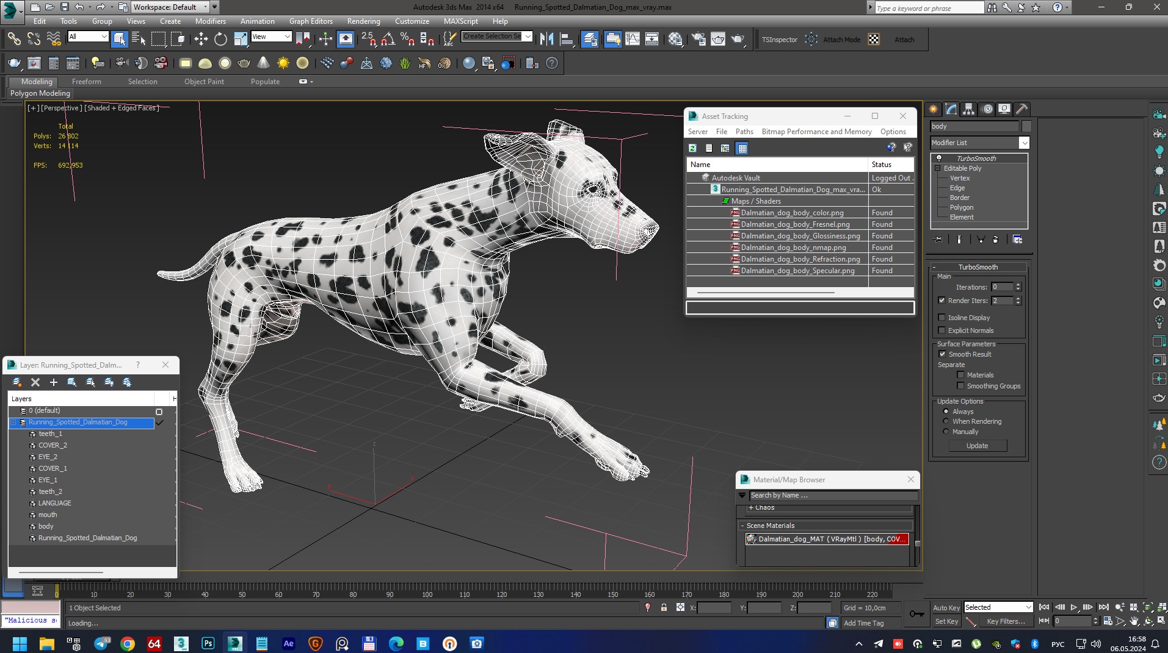Open the Modify command panel tab
1168x653 pixels.
(x=951, y=109)
